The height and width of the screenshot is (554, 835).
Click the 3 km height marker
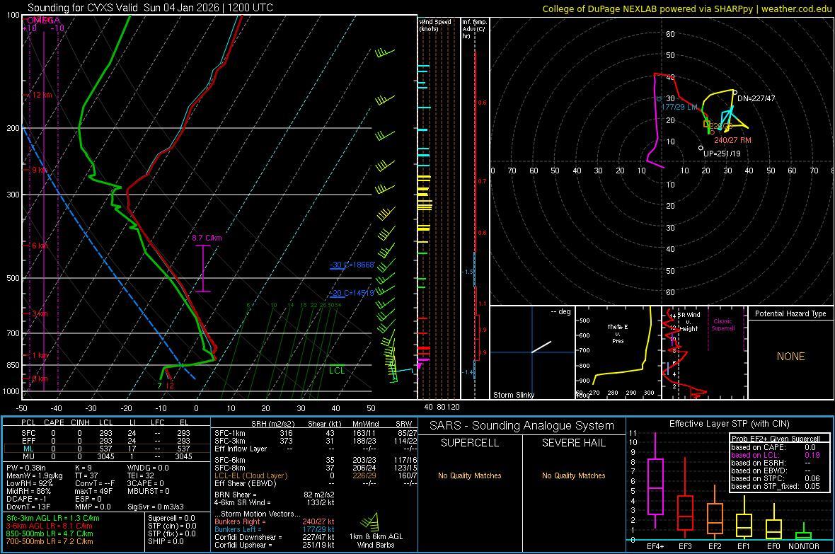(x=40, y=313)
